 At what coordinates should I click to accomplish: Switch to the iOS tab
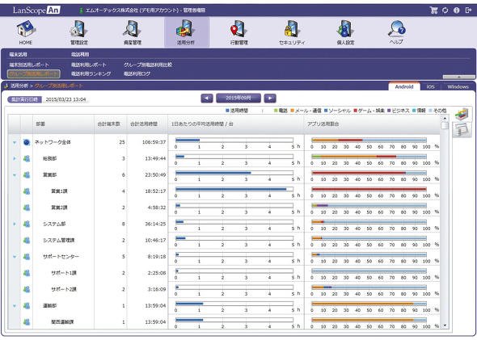click(430, 86)
